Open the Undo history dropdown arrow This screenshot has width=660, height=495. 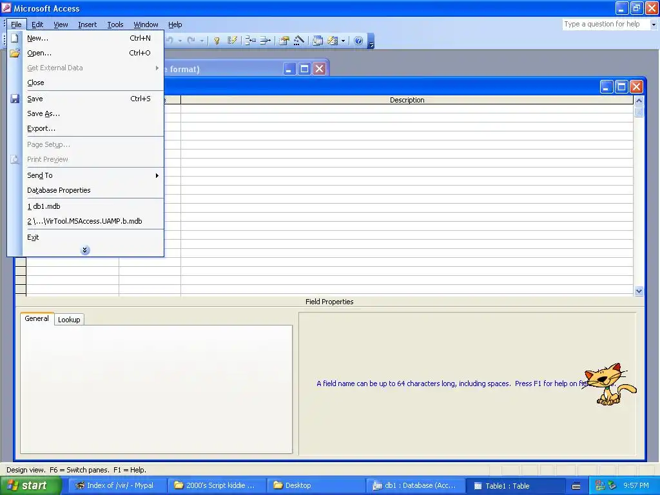click(180, 41)
